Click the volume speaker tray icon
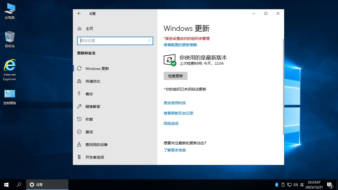Image resolution: width=338 pixels, height=190 pixels. click(295, 185)
